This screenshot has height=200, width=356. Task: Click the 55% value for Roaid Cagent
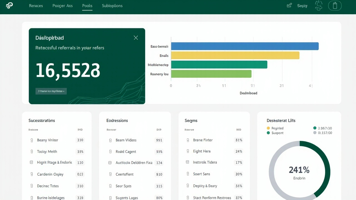[x=159, y=152]
